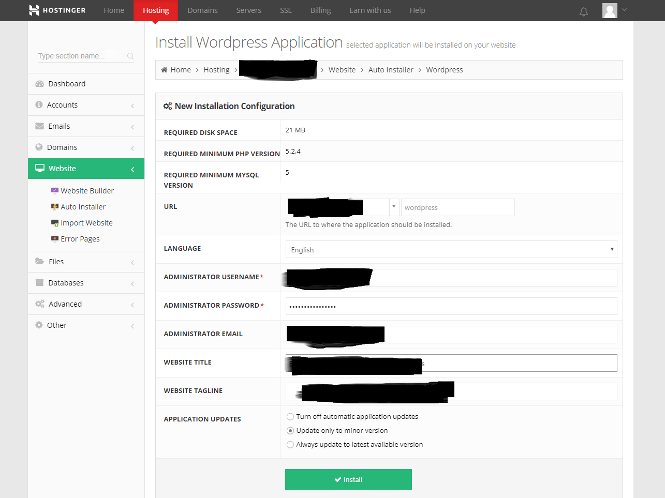Click Hosting breadcrumb link

216,70
